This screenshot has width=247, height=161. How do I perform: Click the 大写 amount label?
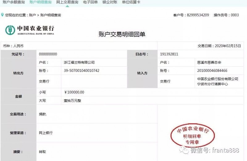(x=42, y=101)
